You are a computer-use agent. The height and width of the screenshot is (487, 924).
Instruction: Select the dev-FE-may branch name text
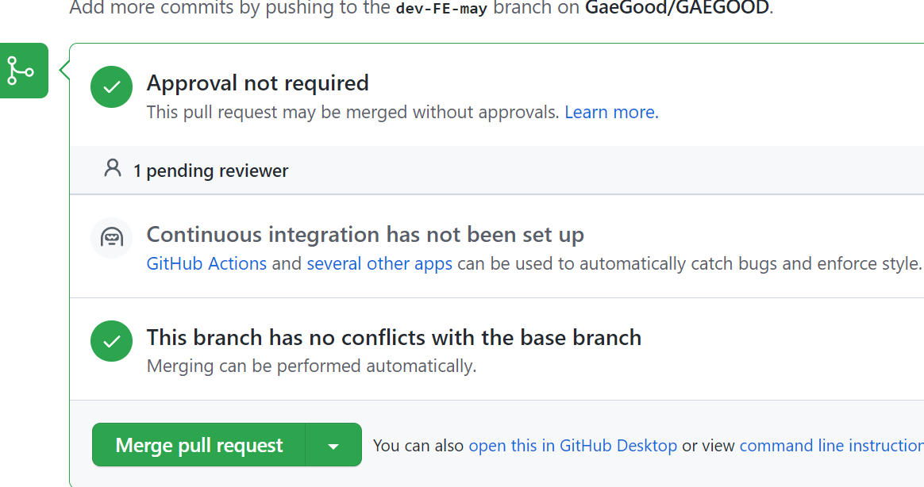441,8
